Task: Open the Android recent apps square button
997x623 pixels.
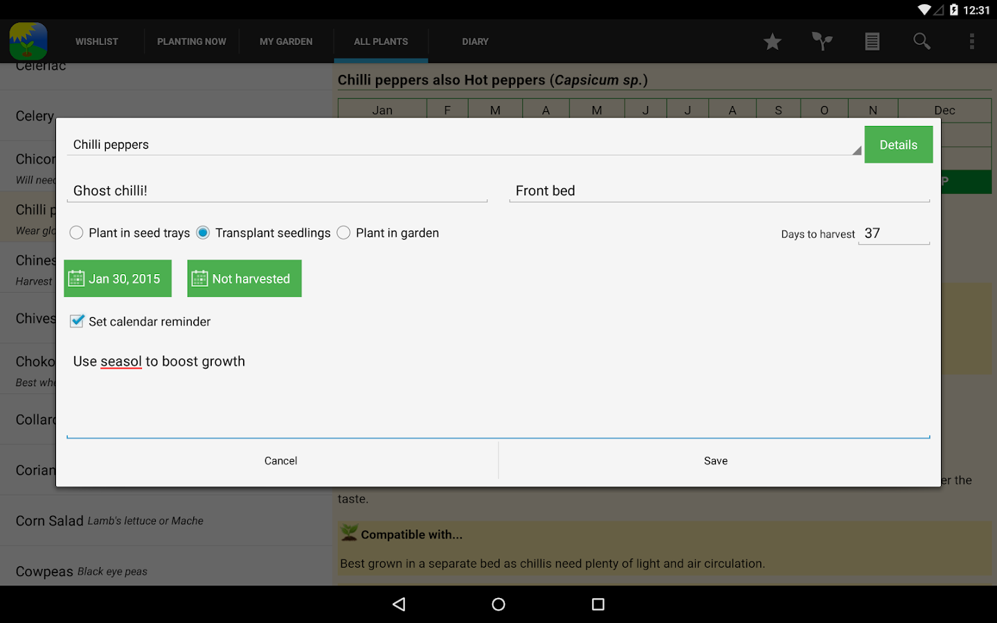Action: point(598,604)
